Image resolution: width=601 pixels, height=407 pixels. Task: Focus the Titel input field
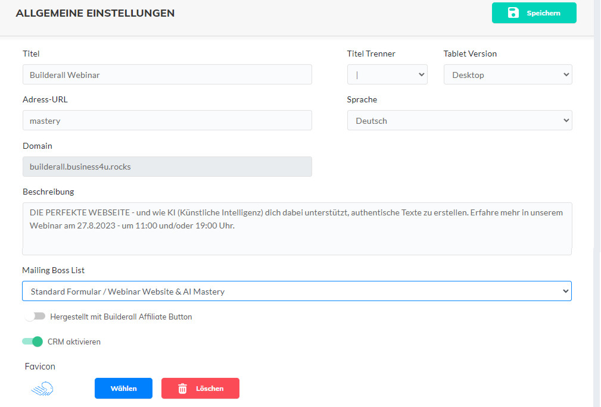tap(167, 74)
